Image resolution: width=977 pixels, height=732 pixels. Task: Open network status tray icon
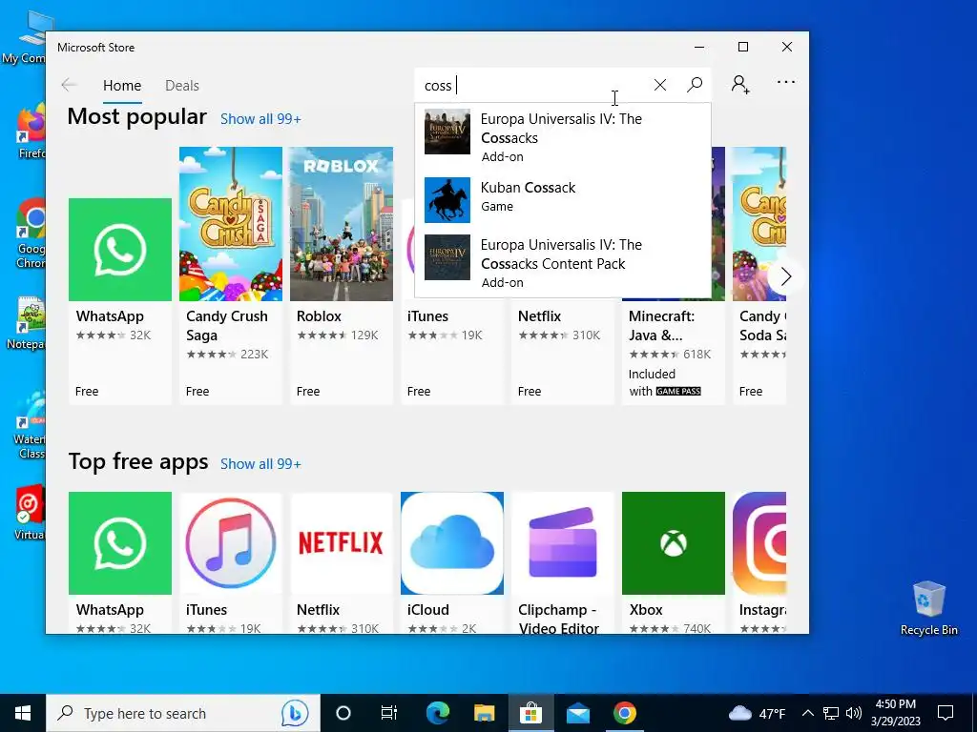[831, 713]
